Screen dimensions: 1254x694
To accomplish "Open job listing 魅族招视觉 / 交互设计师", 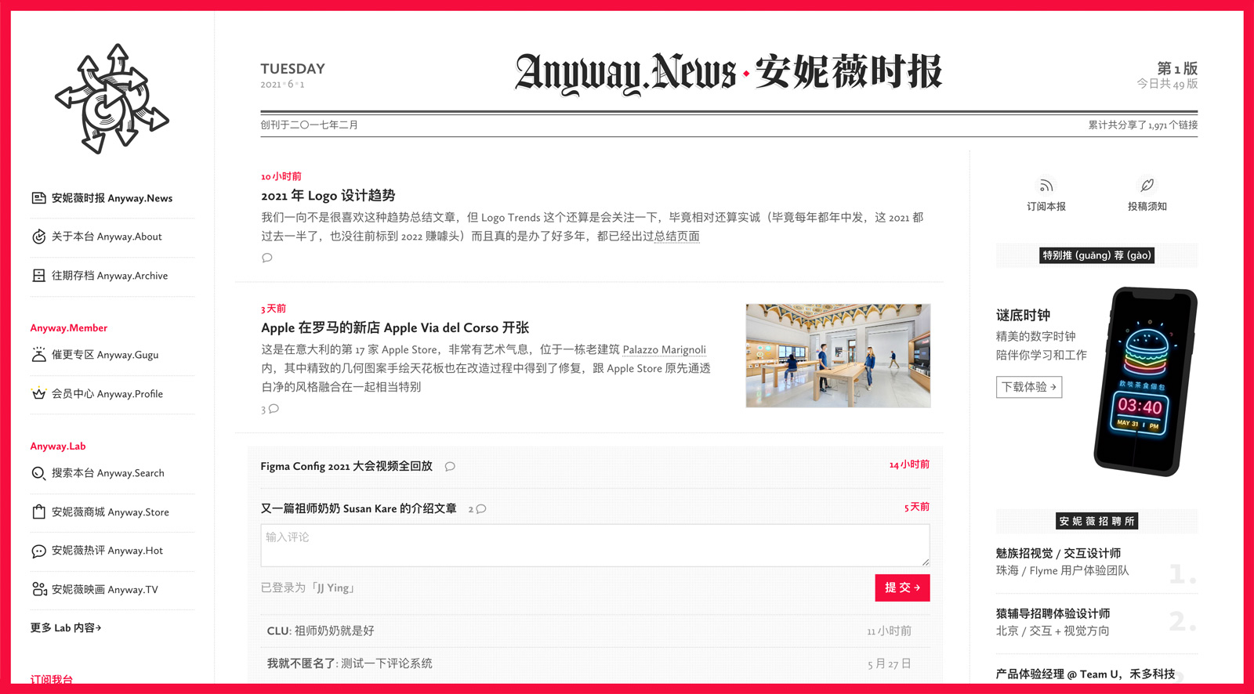I will tap(1058, 553).
